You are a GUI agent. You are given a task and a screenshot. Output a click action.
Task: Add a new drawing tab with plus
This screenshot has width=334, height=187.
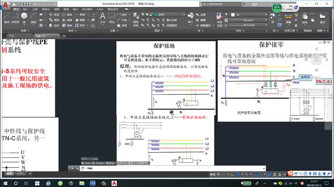tap(64, 36)
